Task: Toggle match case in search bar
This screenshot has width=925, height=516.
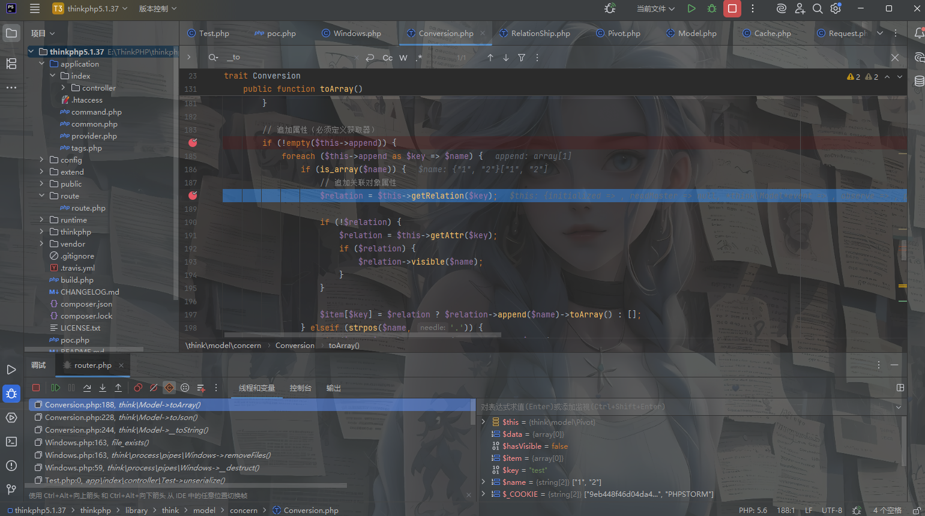Action: (388, 58)
